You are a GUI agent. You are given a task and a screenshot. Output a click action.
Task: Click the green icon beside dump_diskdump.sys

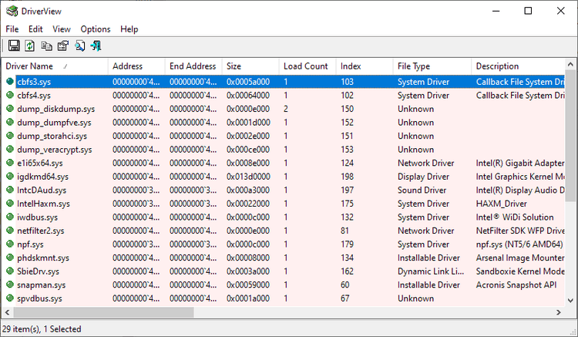[10, 109]
